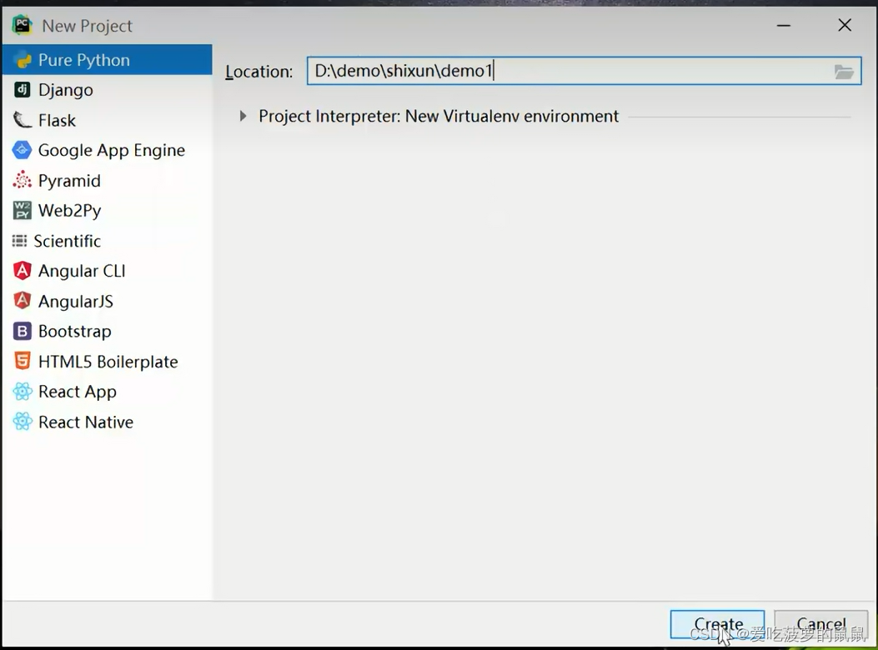Viewport: 878px width, 650px height.
Task: Minimize the New Project dialog
Action: (784, 25)
